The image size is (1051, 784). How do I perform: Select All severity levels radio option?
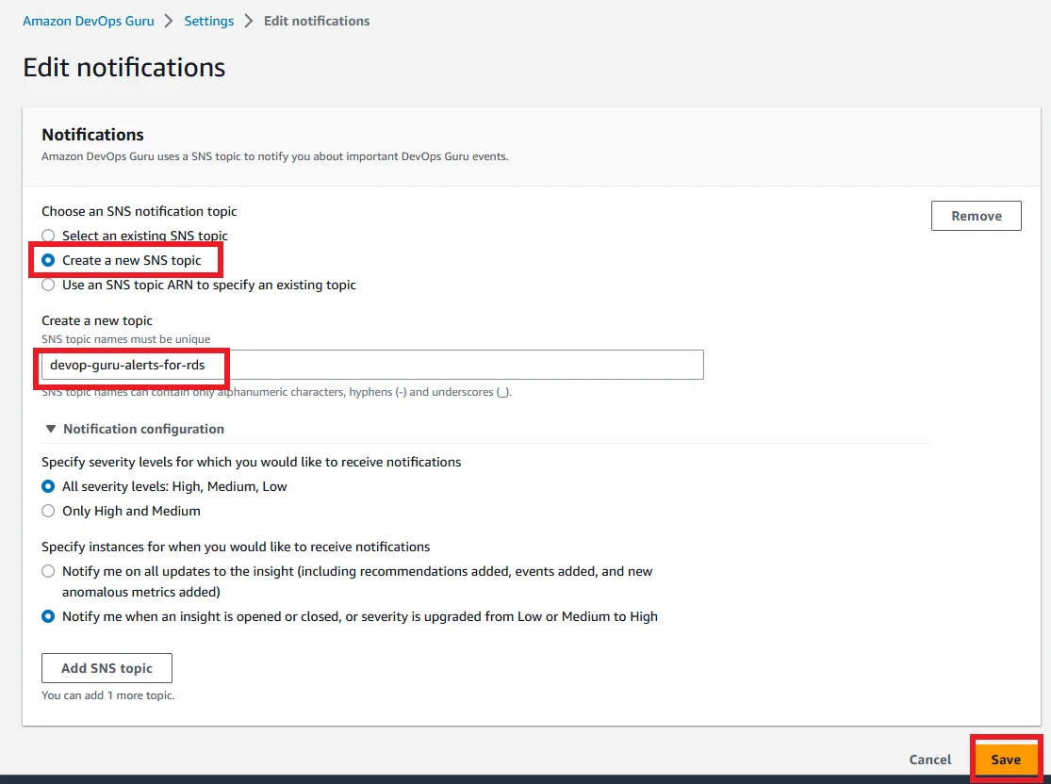[x=48, y=486]
